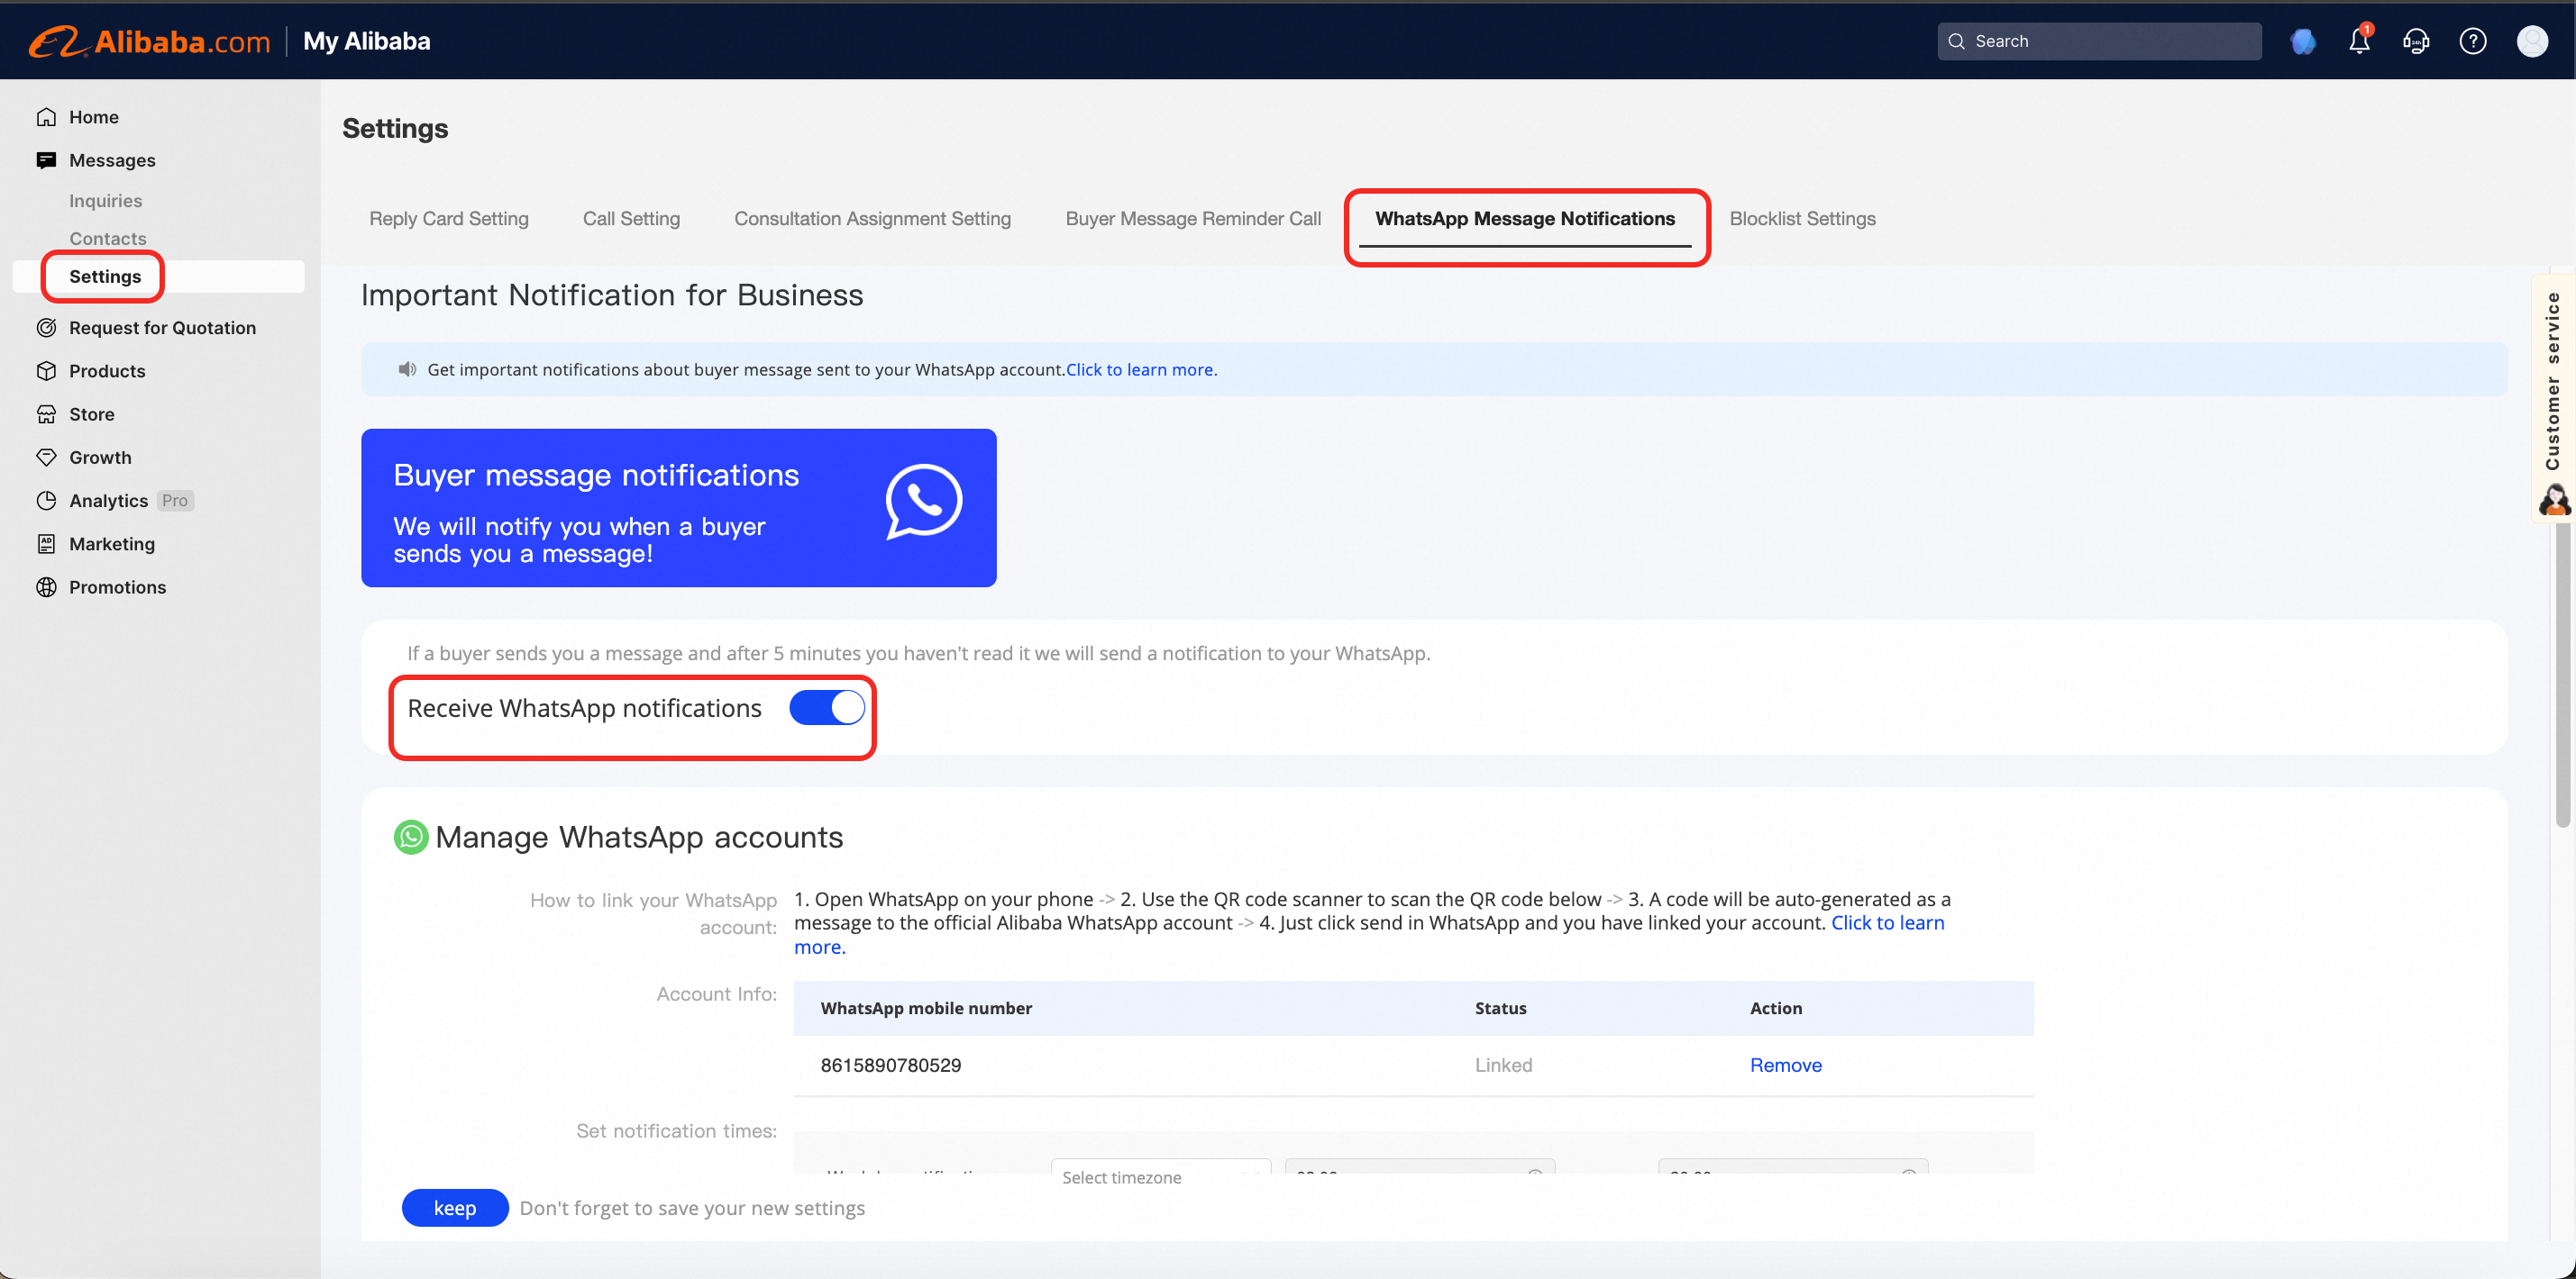2576x1279 pixels.
Task: Click the Marketing icon in sidebar
Action: (x=46, y=544)
